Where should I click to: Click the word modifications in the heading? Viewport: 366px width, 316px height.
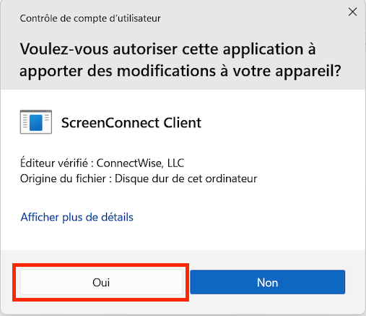166,71
